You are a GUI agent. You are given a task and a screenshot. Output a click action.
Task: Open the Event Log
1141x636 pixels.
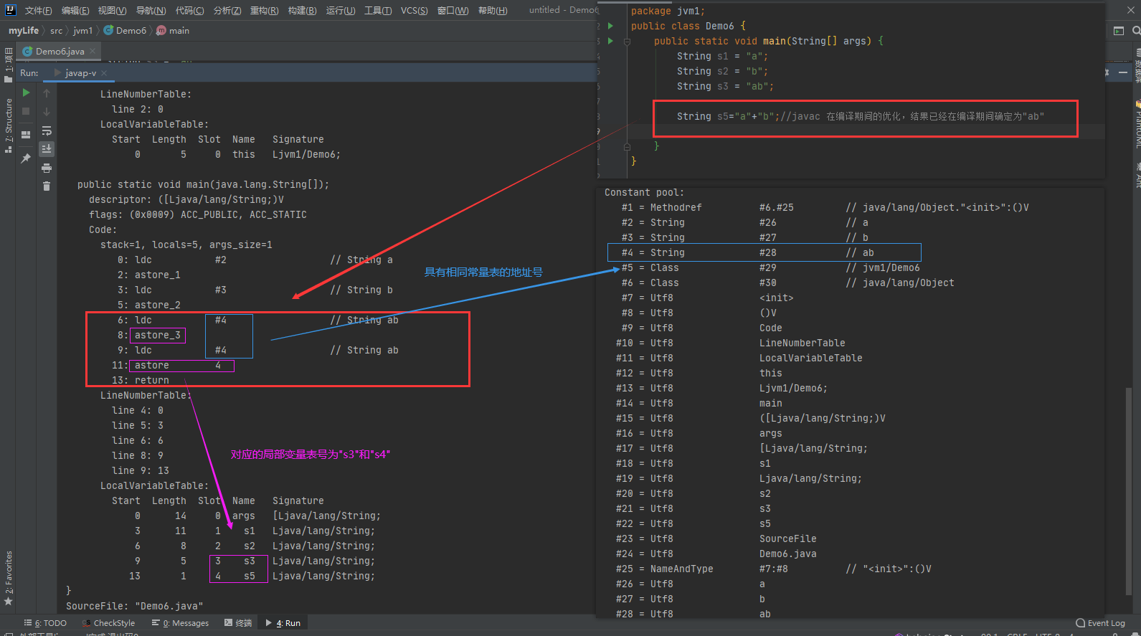1100,623
